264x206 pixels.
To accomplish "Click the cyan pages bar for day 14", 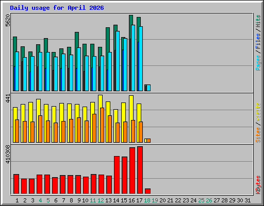I will coord(118,61).
